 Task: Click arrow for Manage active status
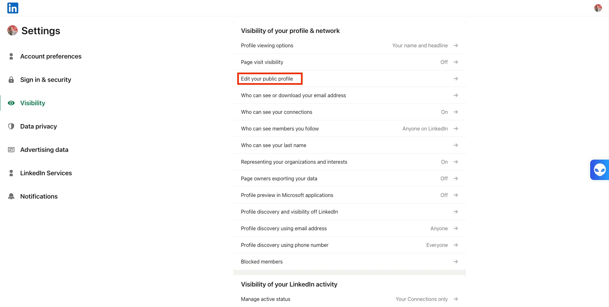click(x=456, y=299)
